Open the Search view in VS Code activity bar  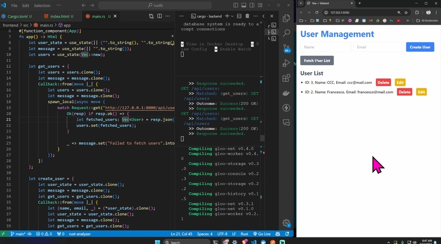tap(286, 33)
